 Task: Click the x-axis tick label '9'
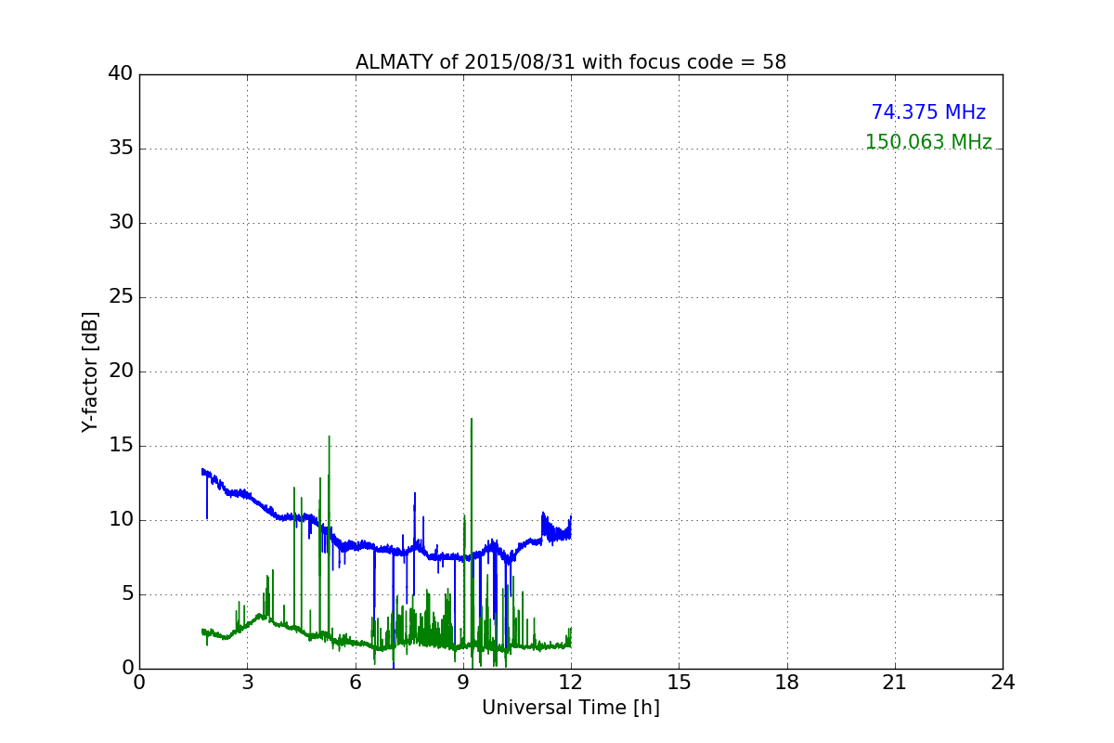pyautogui.click(x=463, y=683)
